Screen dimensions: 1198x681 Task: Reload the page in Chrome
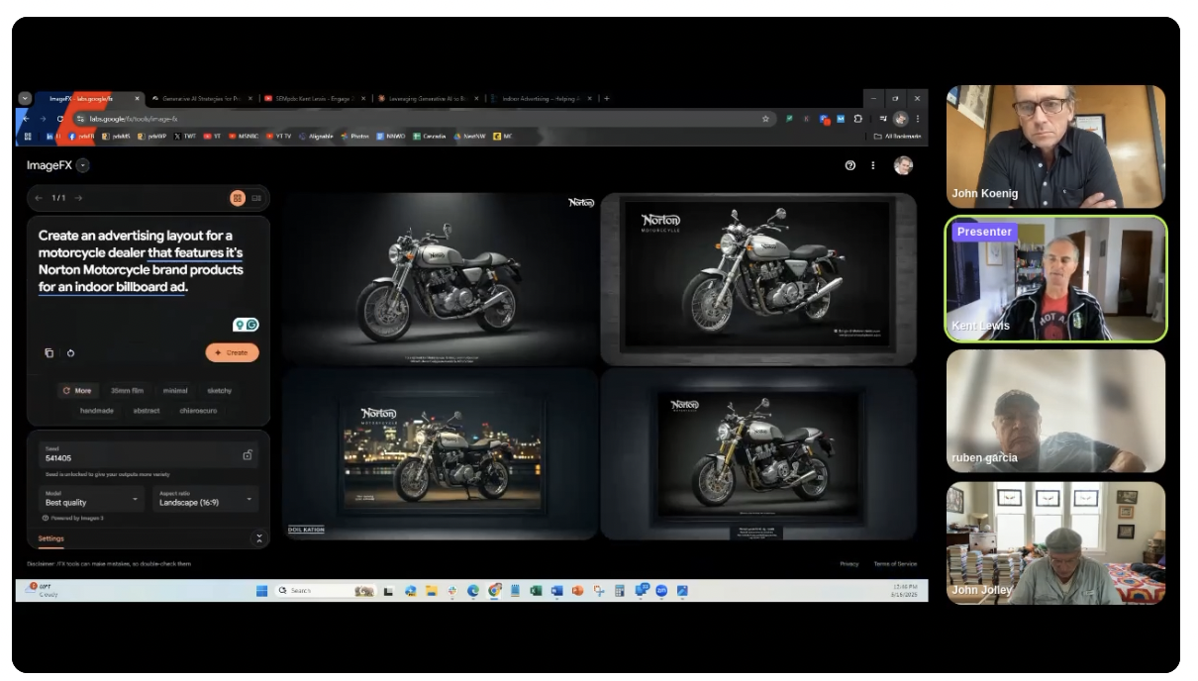[60, 119]
